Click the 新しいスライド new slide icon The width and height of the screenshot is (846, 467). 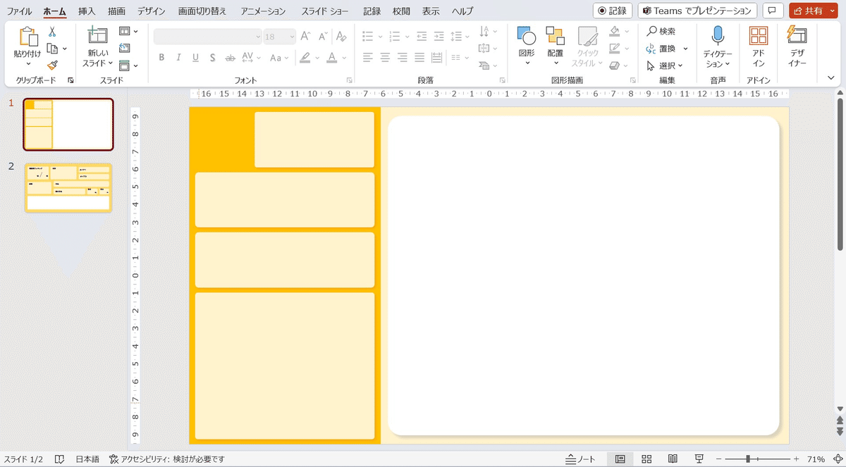coord(97,37)
